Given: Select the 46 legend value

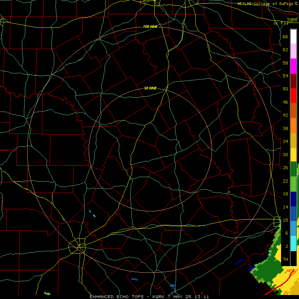Looking at the screenshot, I should tap(285, 102).
